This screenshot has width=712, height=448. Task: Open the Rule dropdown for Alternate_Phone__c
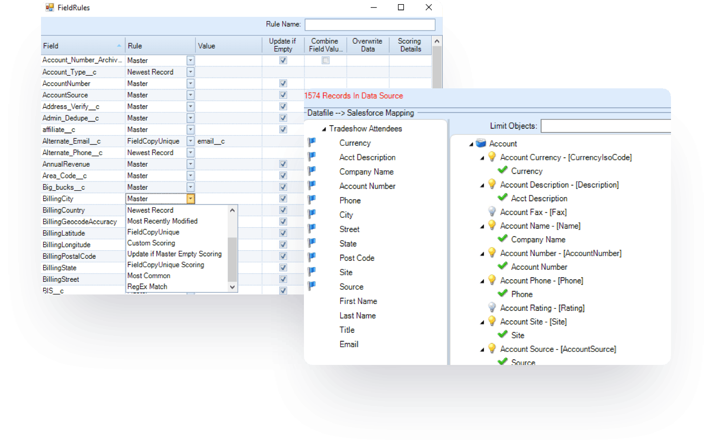click(190, 152)
